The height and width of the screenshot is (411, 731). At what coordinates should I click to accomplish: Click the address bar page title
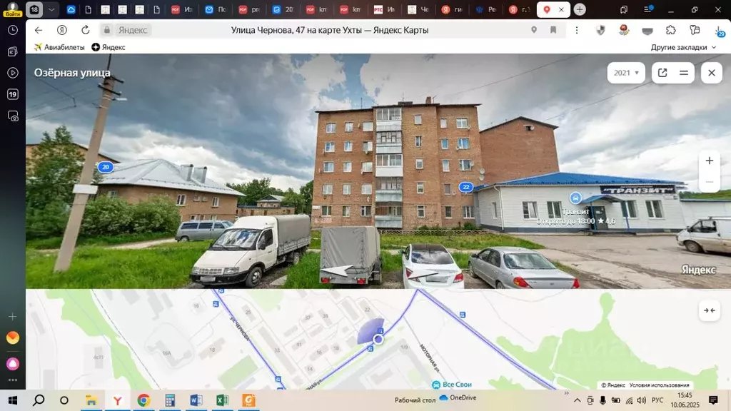tap(330, 30)
